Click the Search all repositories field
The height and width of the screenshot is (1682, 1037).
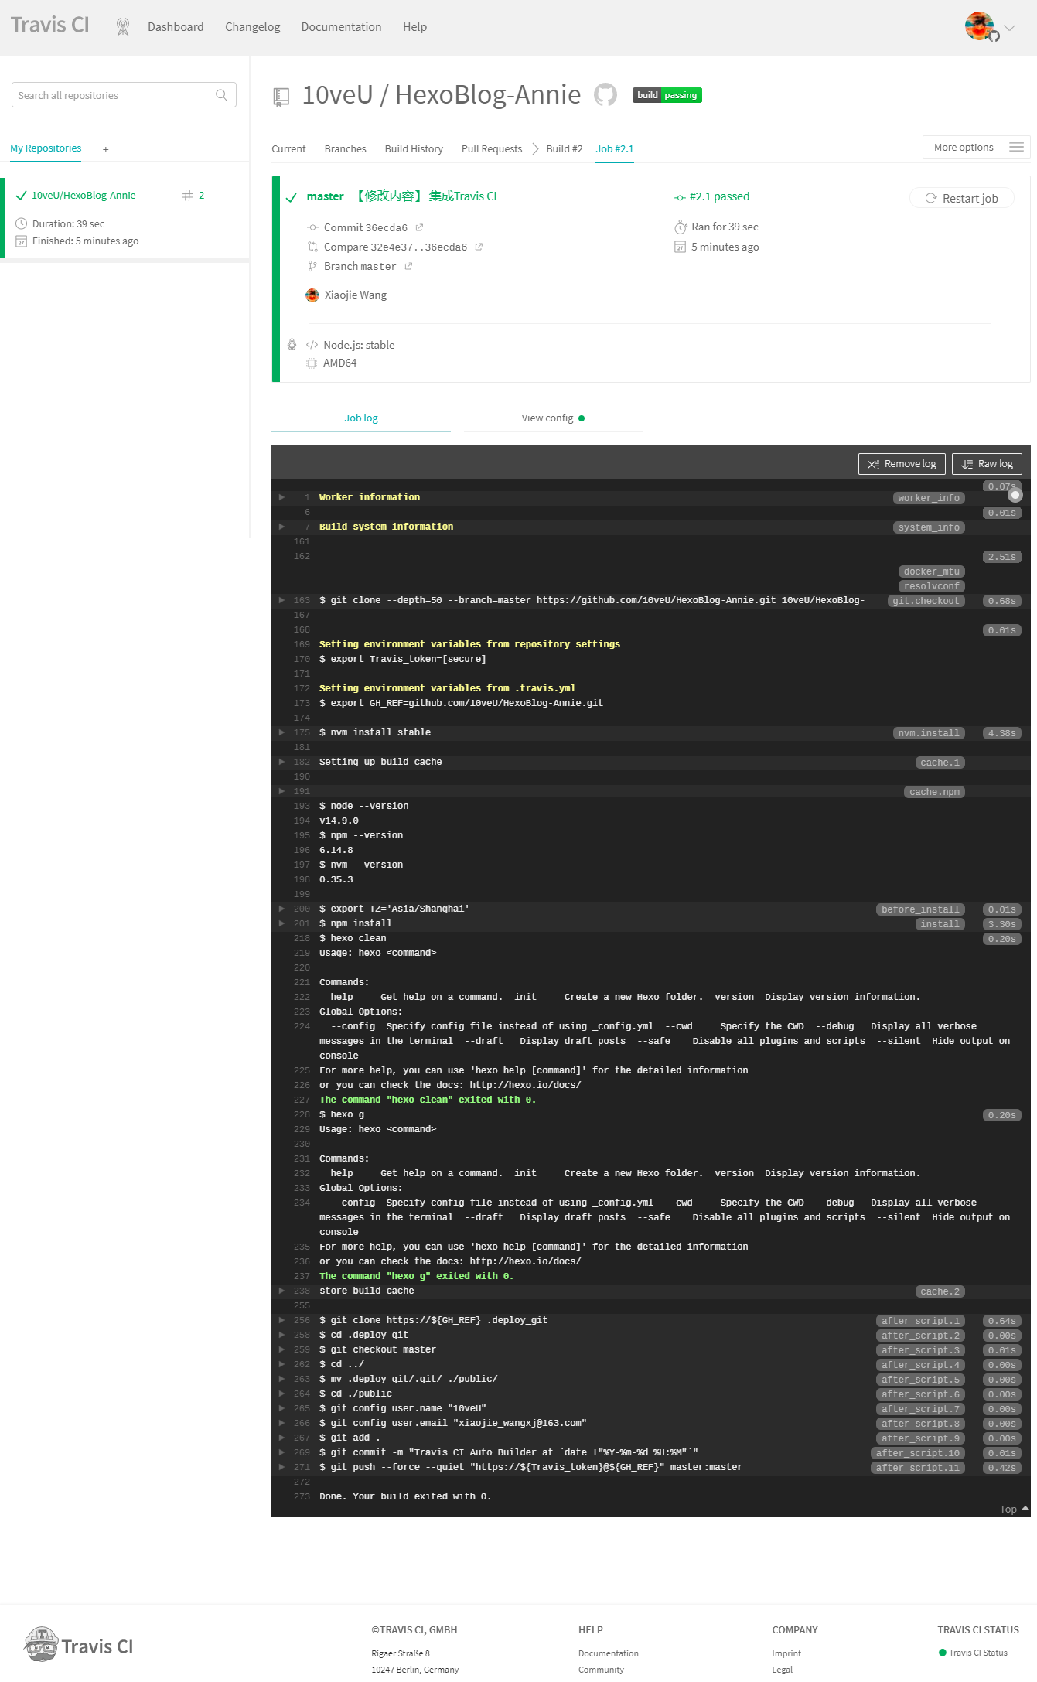pos(114,95)
